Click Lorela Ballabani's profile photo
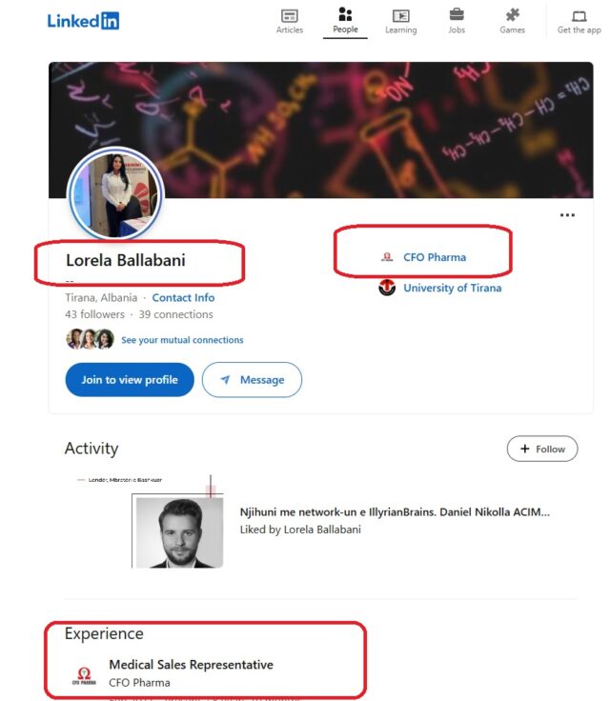Viewport: 610px width, 701px height. (x=114, y=194)
